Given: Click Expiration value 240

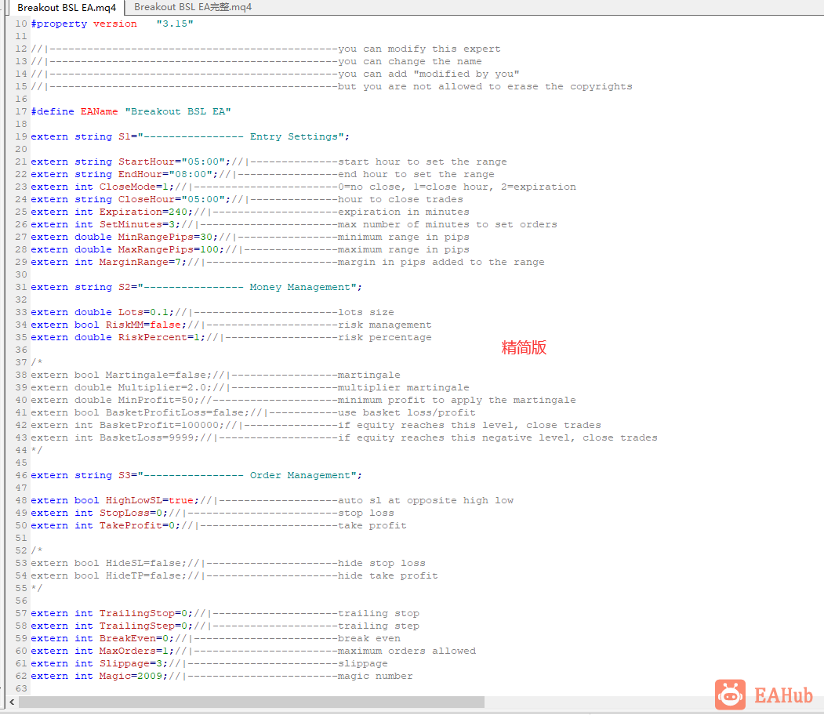Looking at the screenshot, I should (178, 212).
